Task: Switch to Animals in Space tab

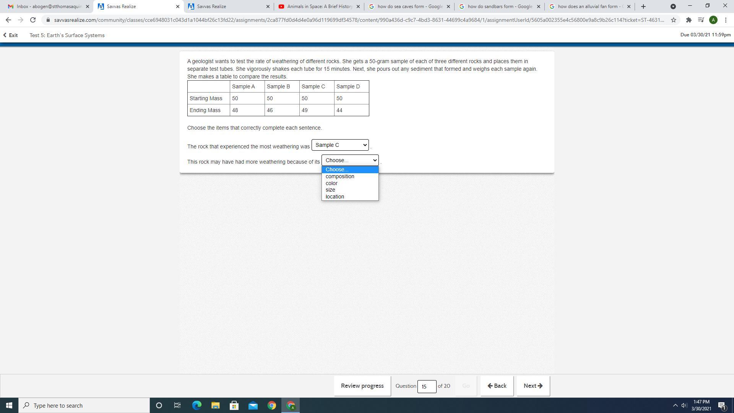Action: pos(319,7)
